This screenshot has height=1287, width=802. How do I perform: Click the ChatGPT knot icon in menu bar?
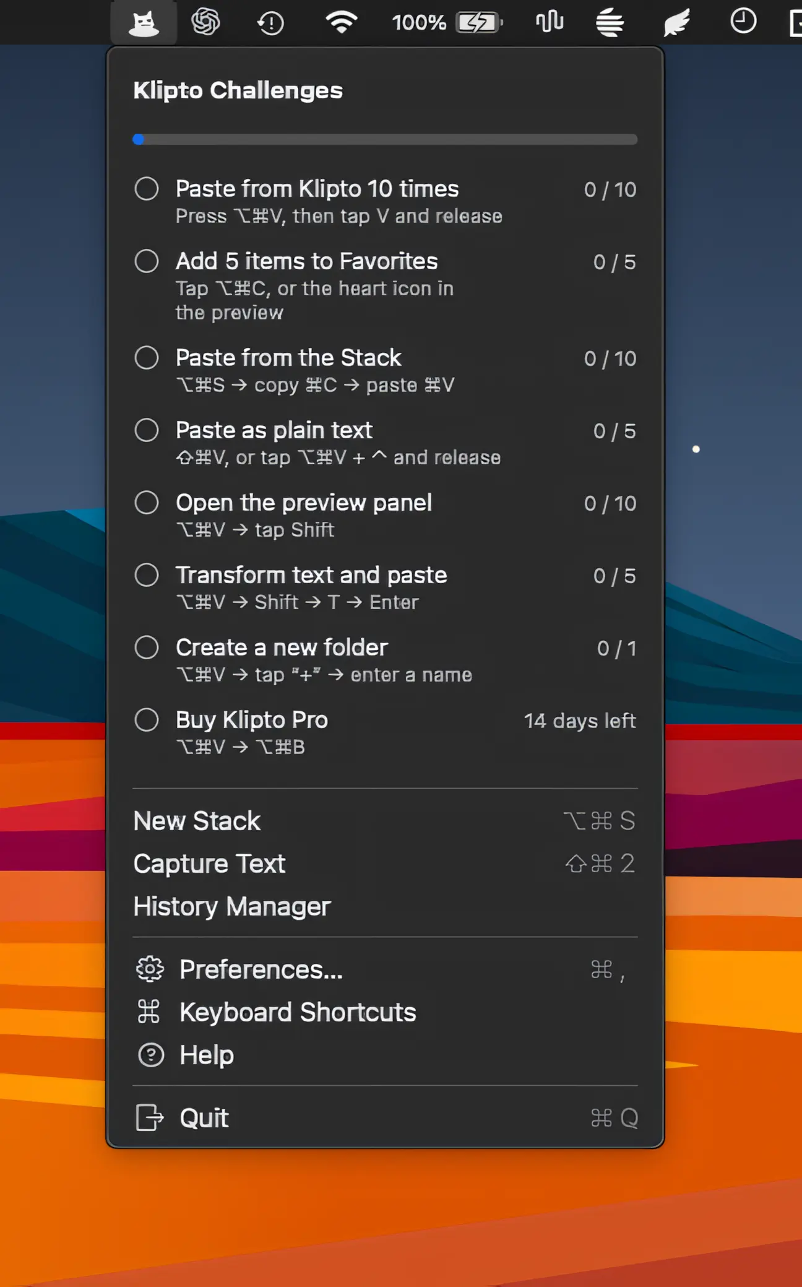tap(205, 22)
